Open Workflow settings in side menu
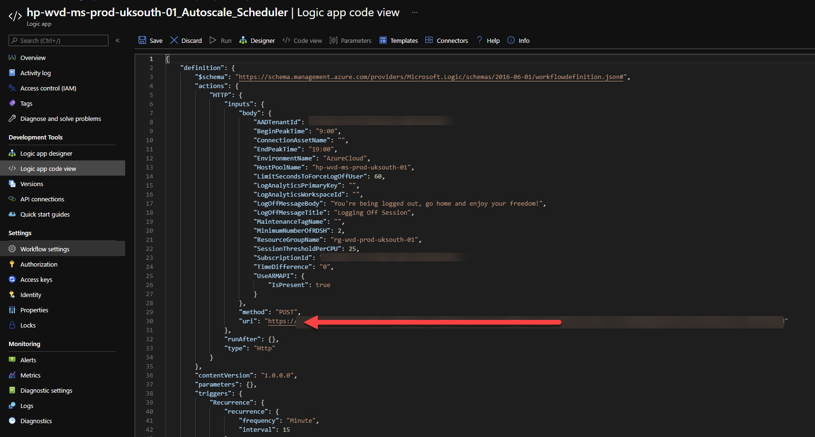This screenshot has width=815, height=437. click(62, 249)
